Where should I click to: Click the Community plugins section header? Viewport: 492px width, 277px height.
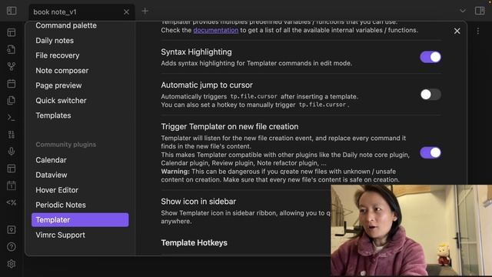pyautogui.click(x=66, y=145)
